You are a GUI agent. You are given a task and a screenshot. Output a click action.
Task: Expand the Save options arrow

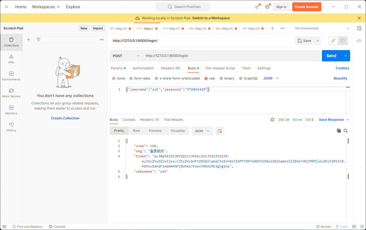tap(318, 41)
